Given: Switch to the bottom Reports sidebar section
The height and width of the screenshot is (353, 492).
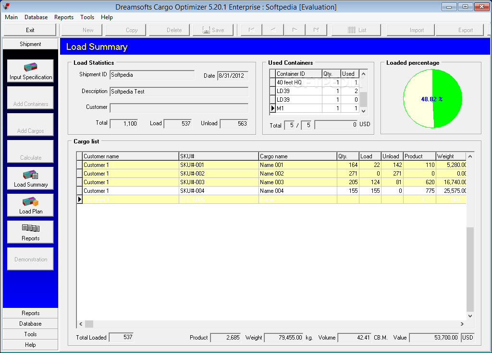Looking at the screenshot, I should click(30, 313).
